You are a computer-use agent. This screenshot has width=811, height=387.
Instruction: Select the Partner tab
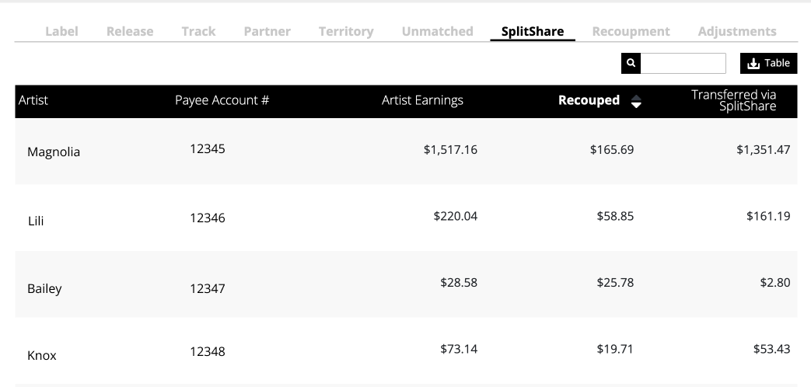267,32
